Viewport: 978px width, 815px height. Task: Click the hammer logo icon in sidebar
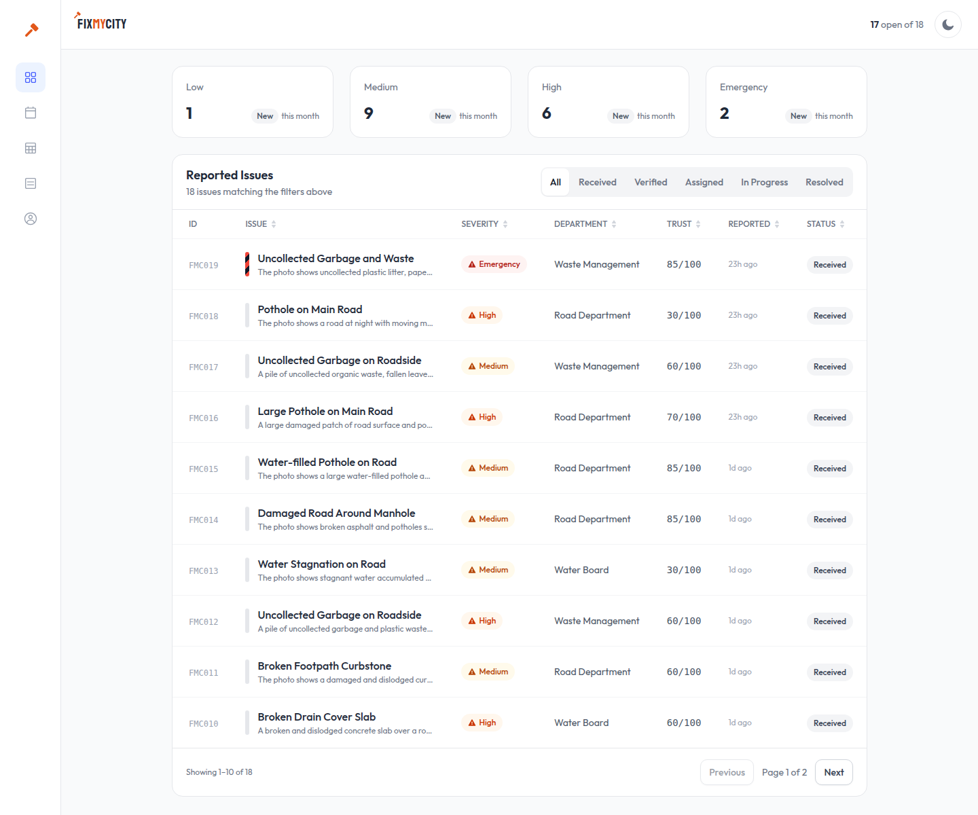pos(31,30)
